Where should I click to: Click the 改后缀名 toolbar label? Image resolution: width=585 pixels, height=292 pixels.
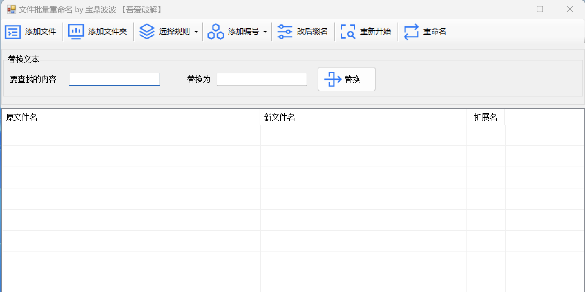coord(312,32)
